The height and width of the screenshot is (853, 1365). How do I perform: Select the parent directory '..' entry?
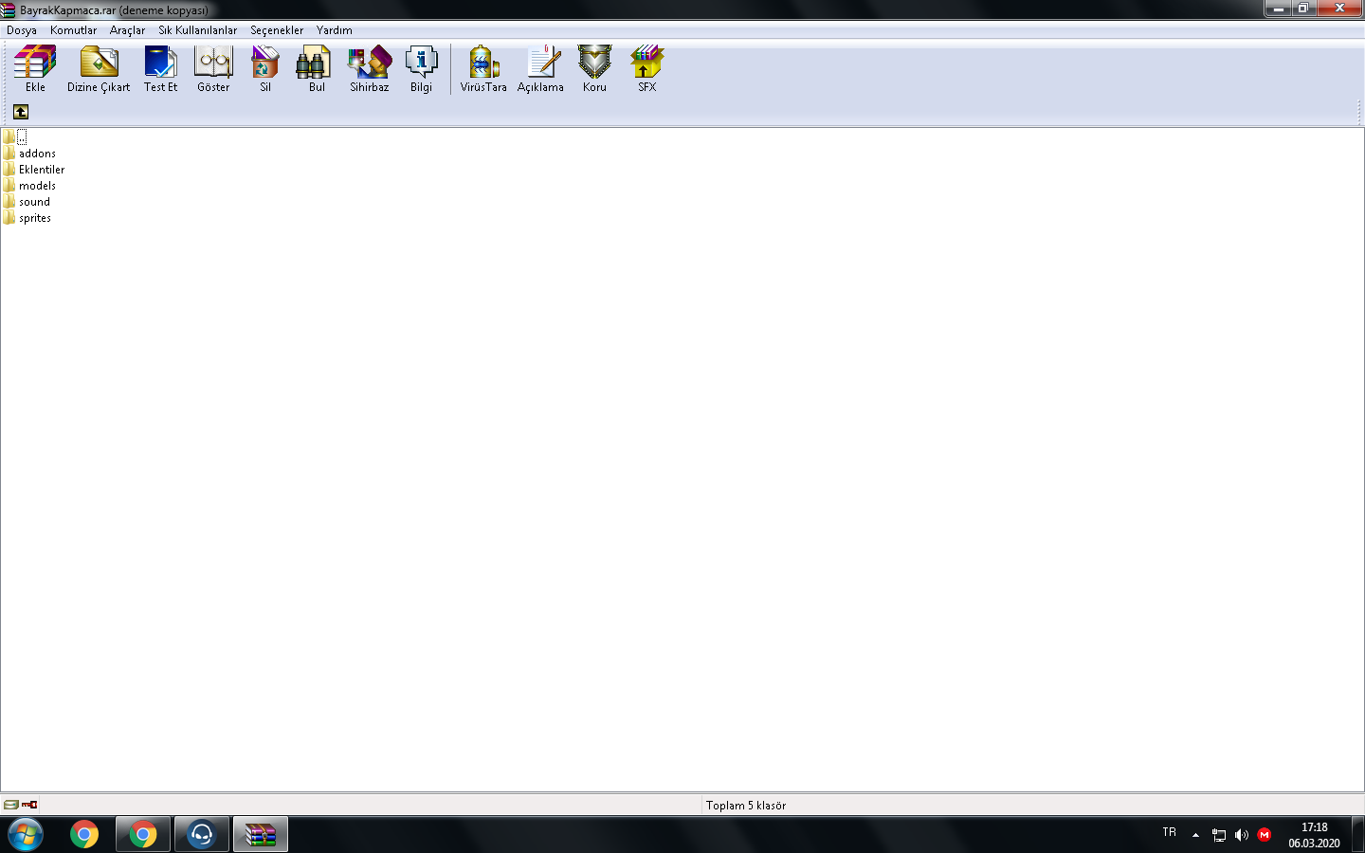[x=15, y=137]
